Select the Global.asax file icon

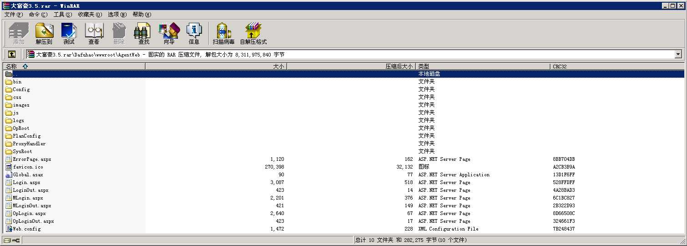pos(9,175)
